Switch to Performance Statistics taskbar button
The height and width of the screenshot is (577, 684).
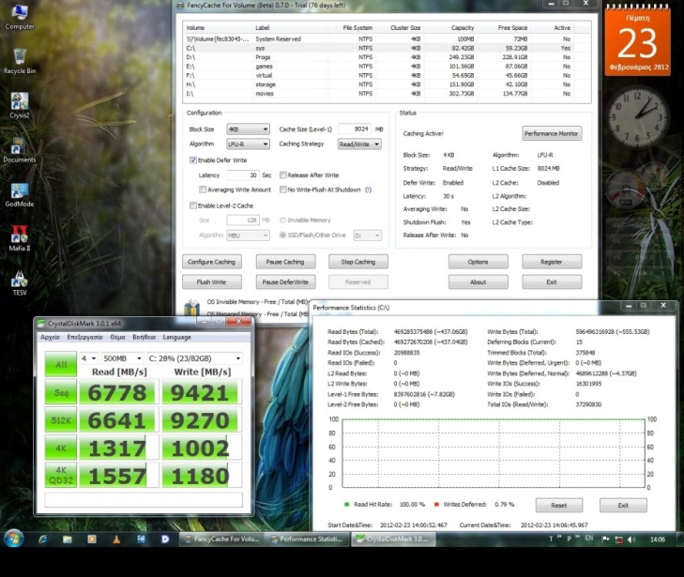tap(308, 539)
